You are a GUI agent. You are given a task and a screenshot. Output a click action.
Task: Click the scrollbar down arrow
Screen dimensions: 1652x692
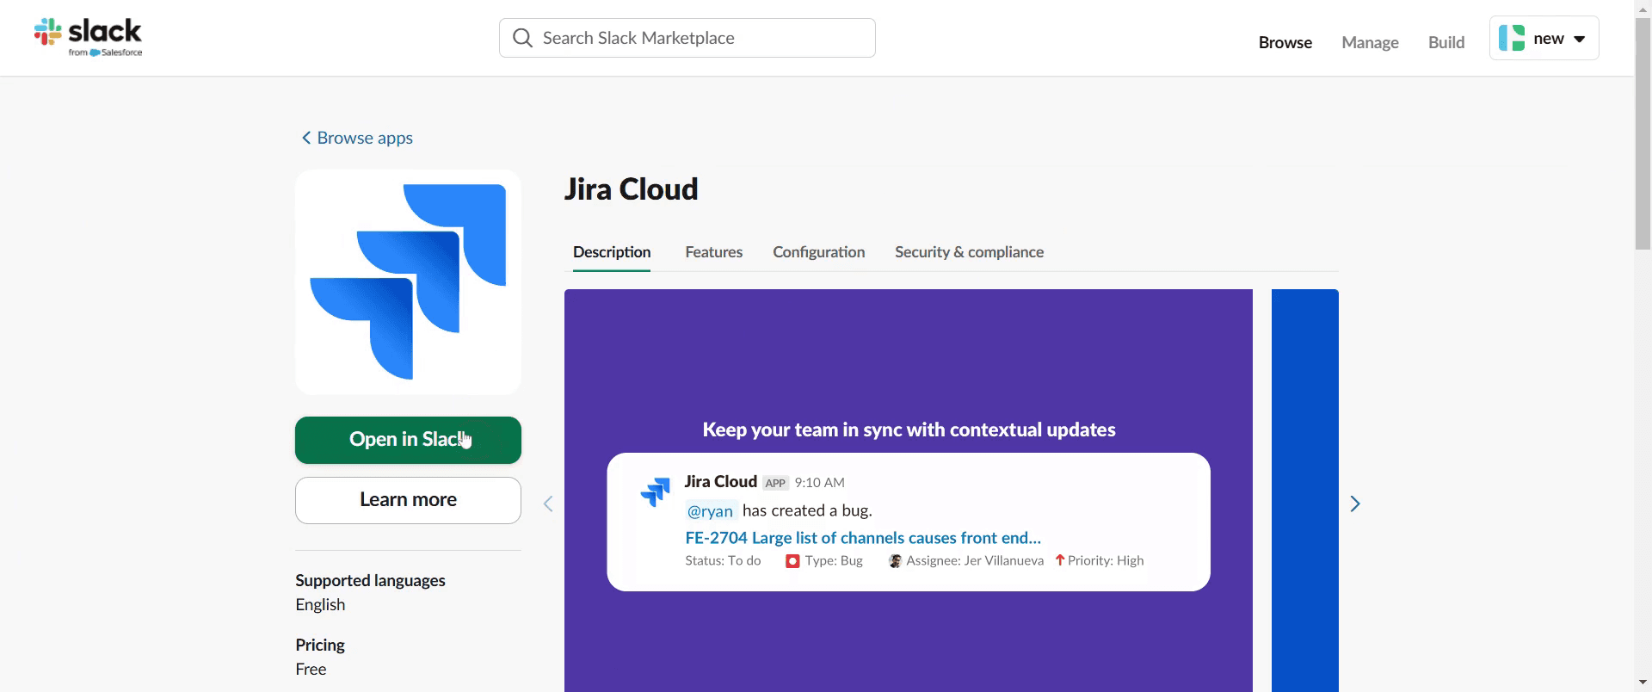coord(1643,683)
